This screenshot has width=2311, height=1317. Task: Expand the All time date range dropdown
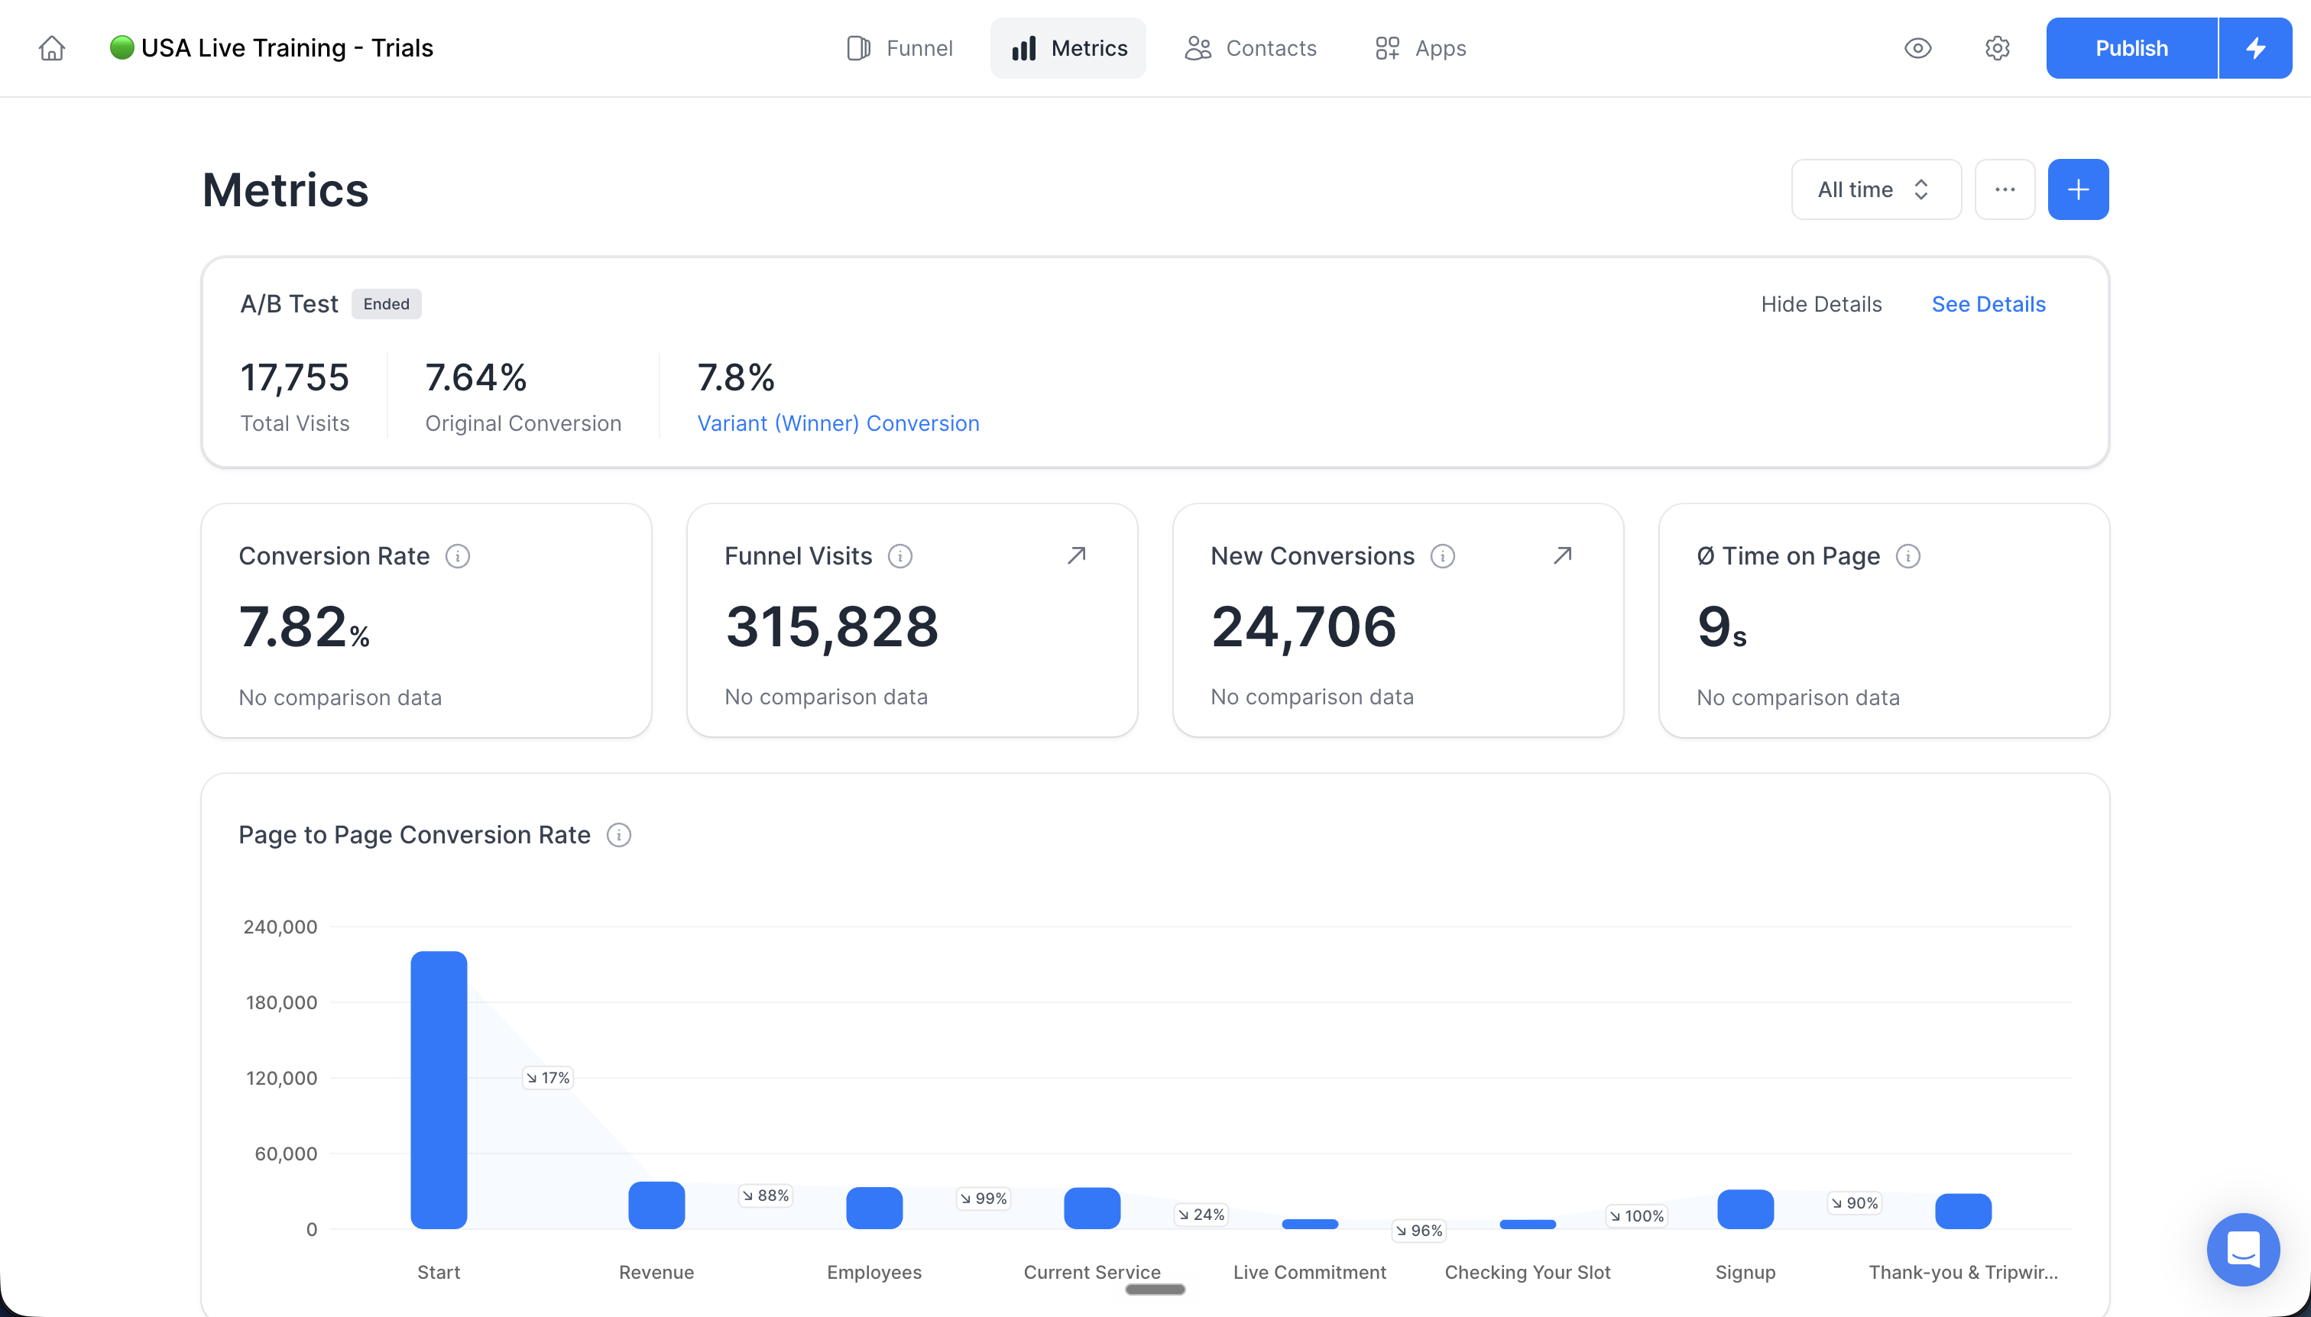coord(1875,189)
